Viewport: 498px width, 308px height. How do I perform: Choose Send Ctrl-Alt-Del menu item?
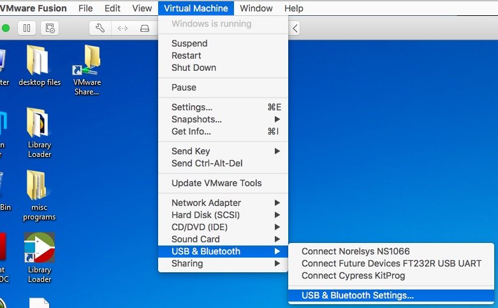click(x=223, y=163)
